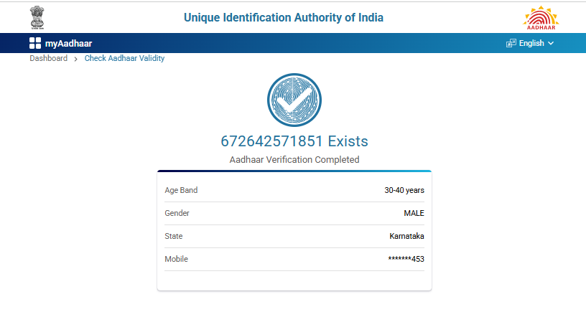
Task: Select the 672642571851 Exists text
Action: [x=294, y=141]
